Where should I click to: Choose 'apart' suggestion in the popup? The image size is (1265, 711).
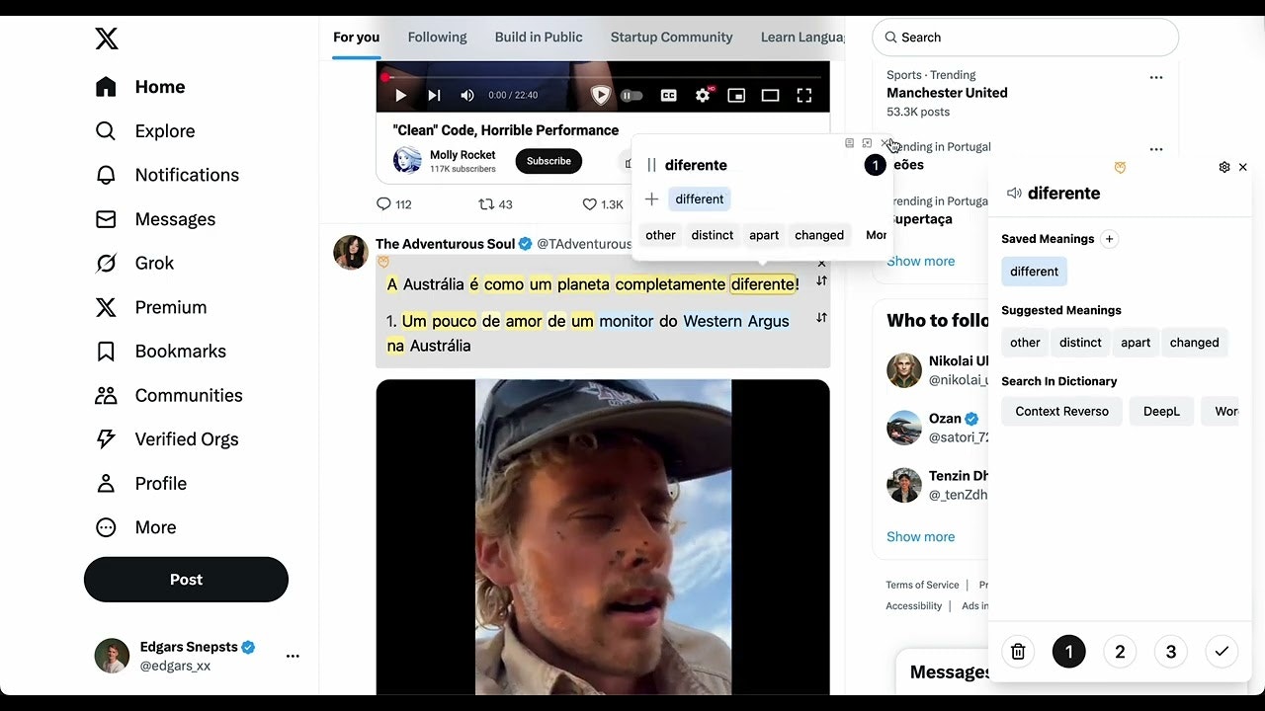(x=764, y=235)
